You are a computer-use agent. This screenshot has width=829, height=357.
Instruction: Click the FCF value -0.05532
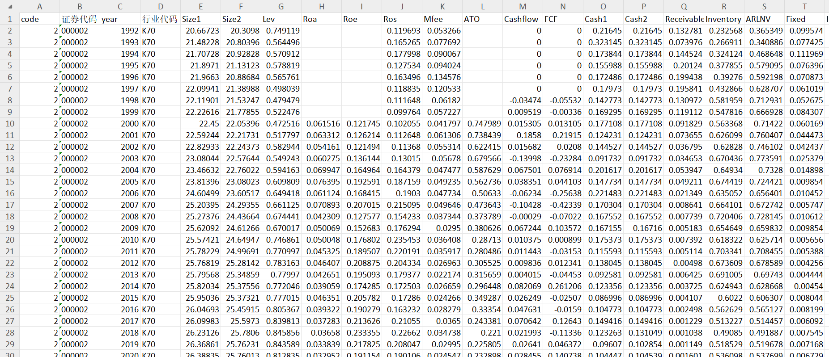(x=563, y=101)
